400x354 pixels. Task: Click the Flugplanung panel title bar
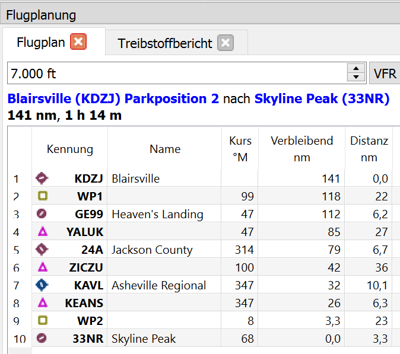(200, 15)
